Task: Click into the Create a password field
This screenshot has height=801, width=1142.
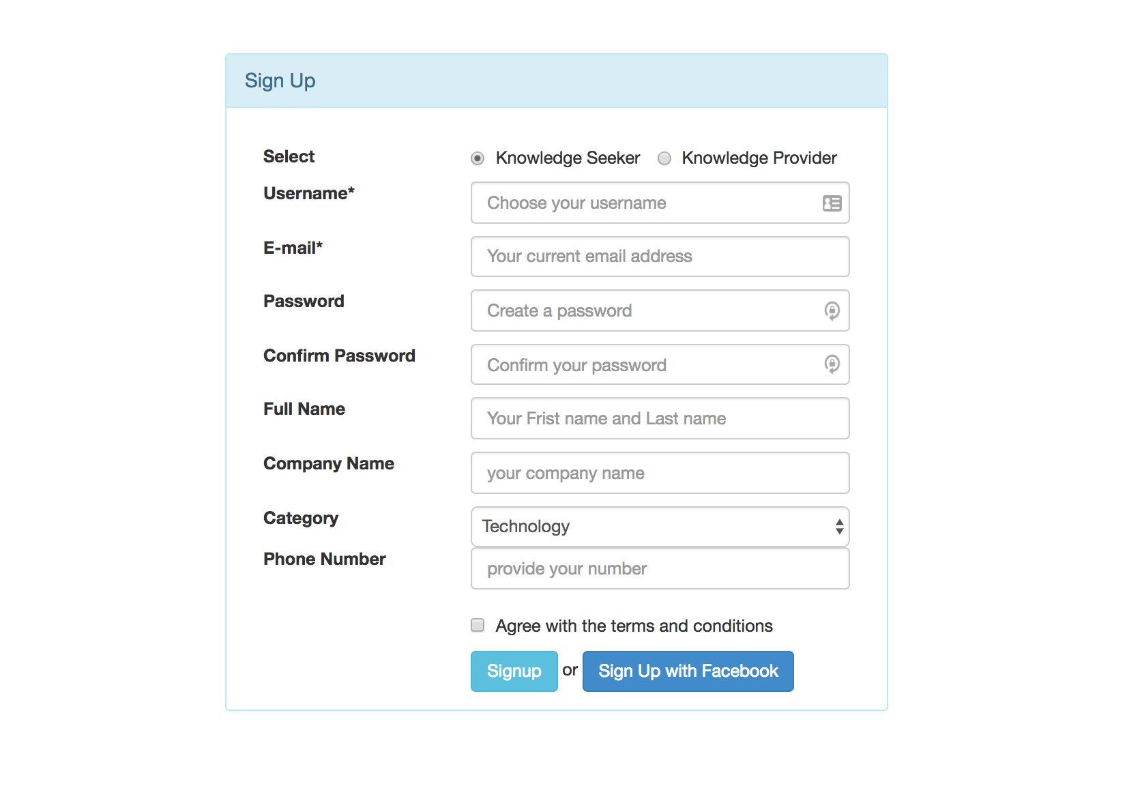Action: tap(648, 310)
